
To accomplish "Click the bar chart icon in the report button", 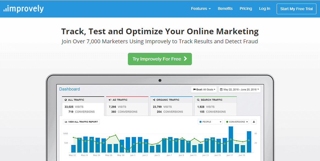I will 66,122.
